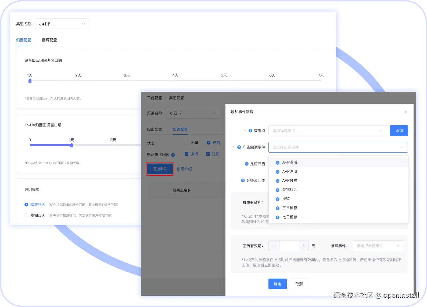The width and height of the screenshot is (427, 307).
Task: Toggle 注册 default event checkbox
Action: (x=208, y=154)
